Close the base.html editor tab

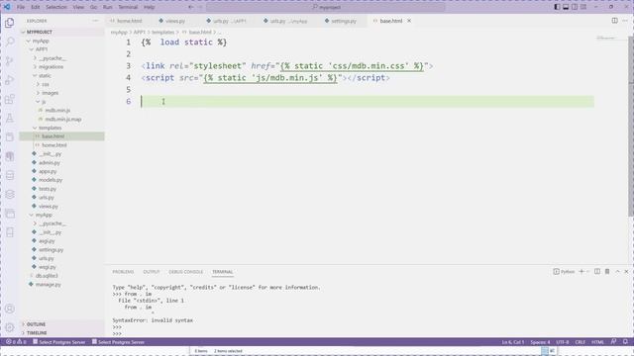(409, 21)
